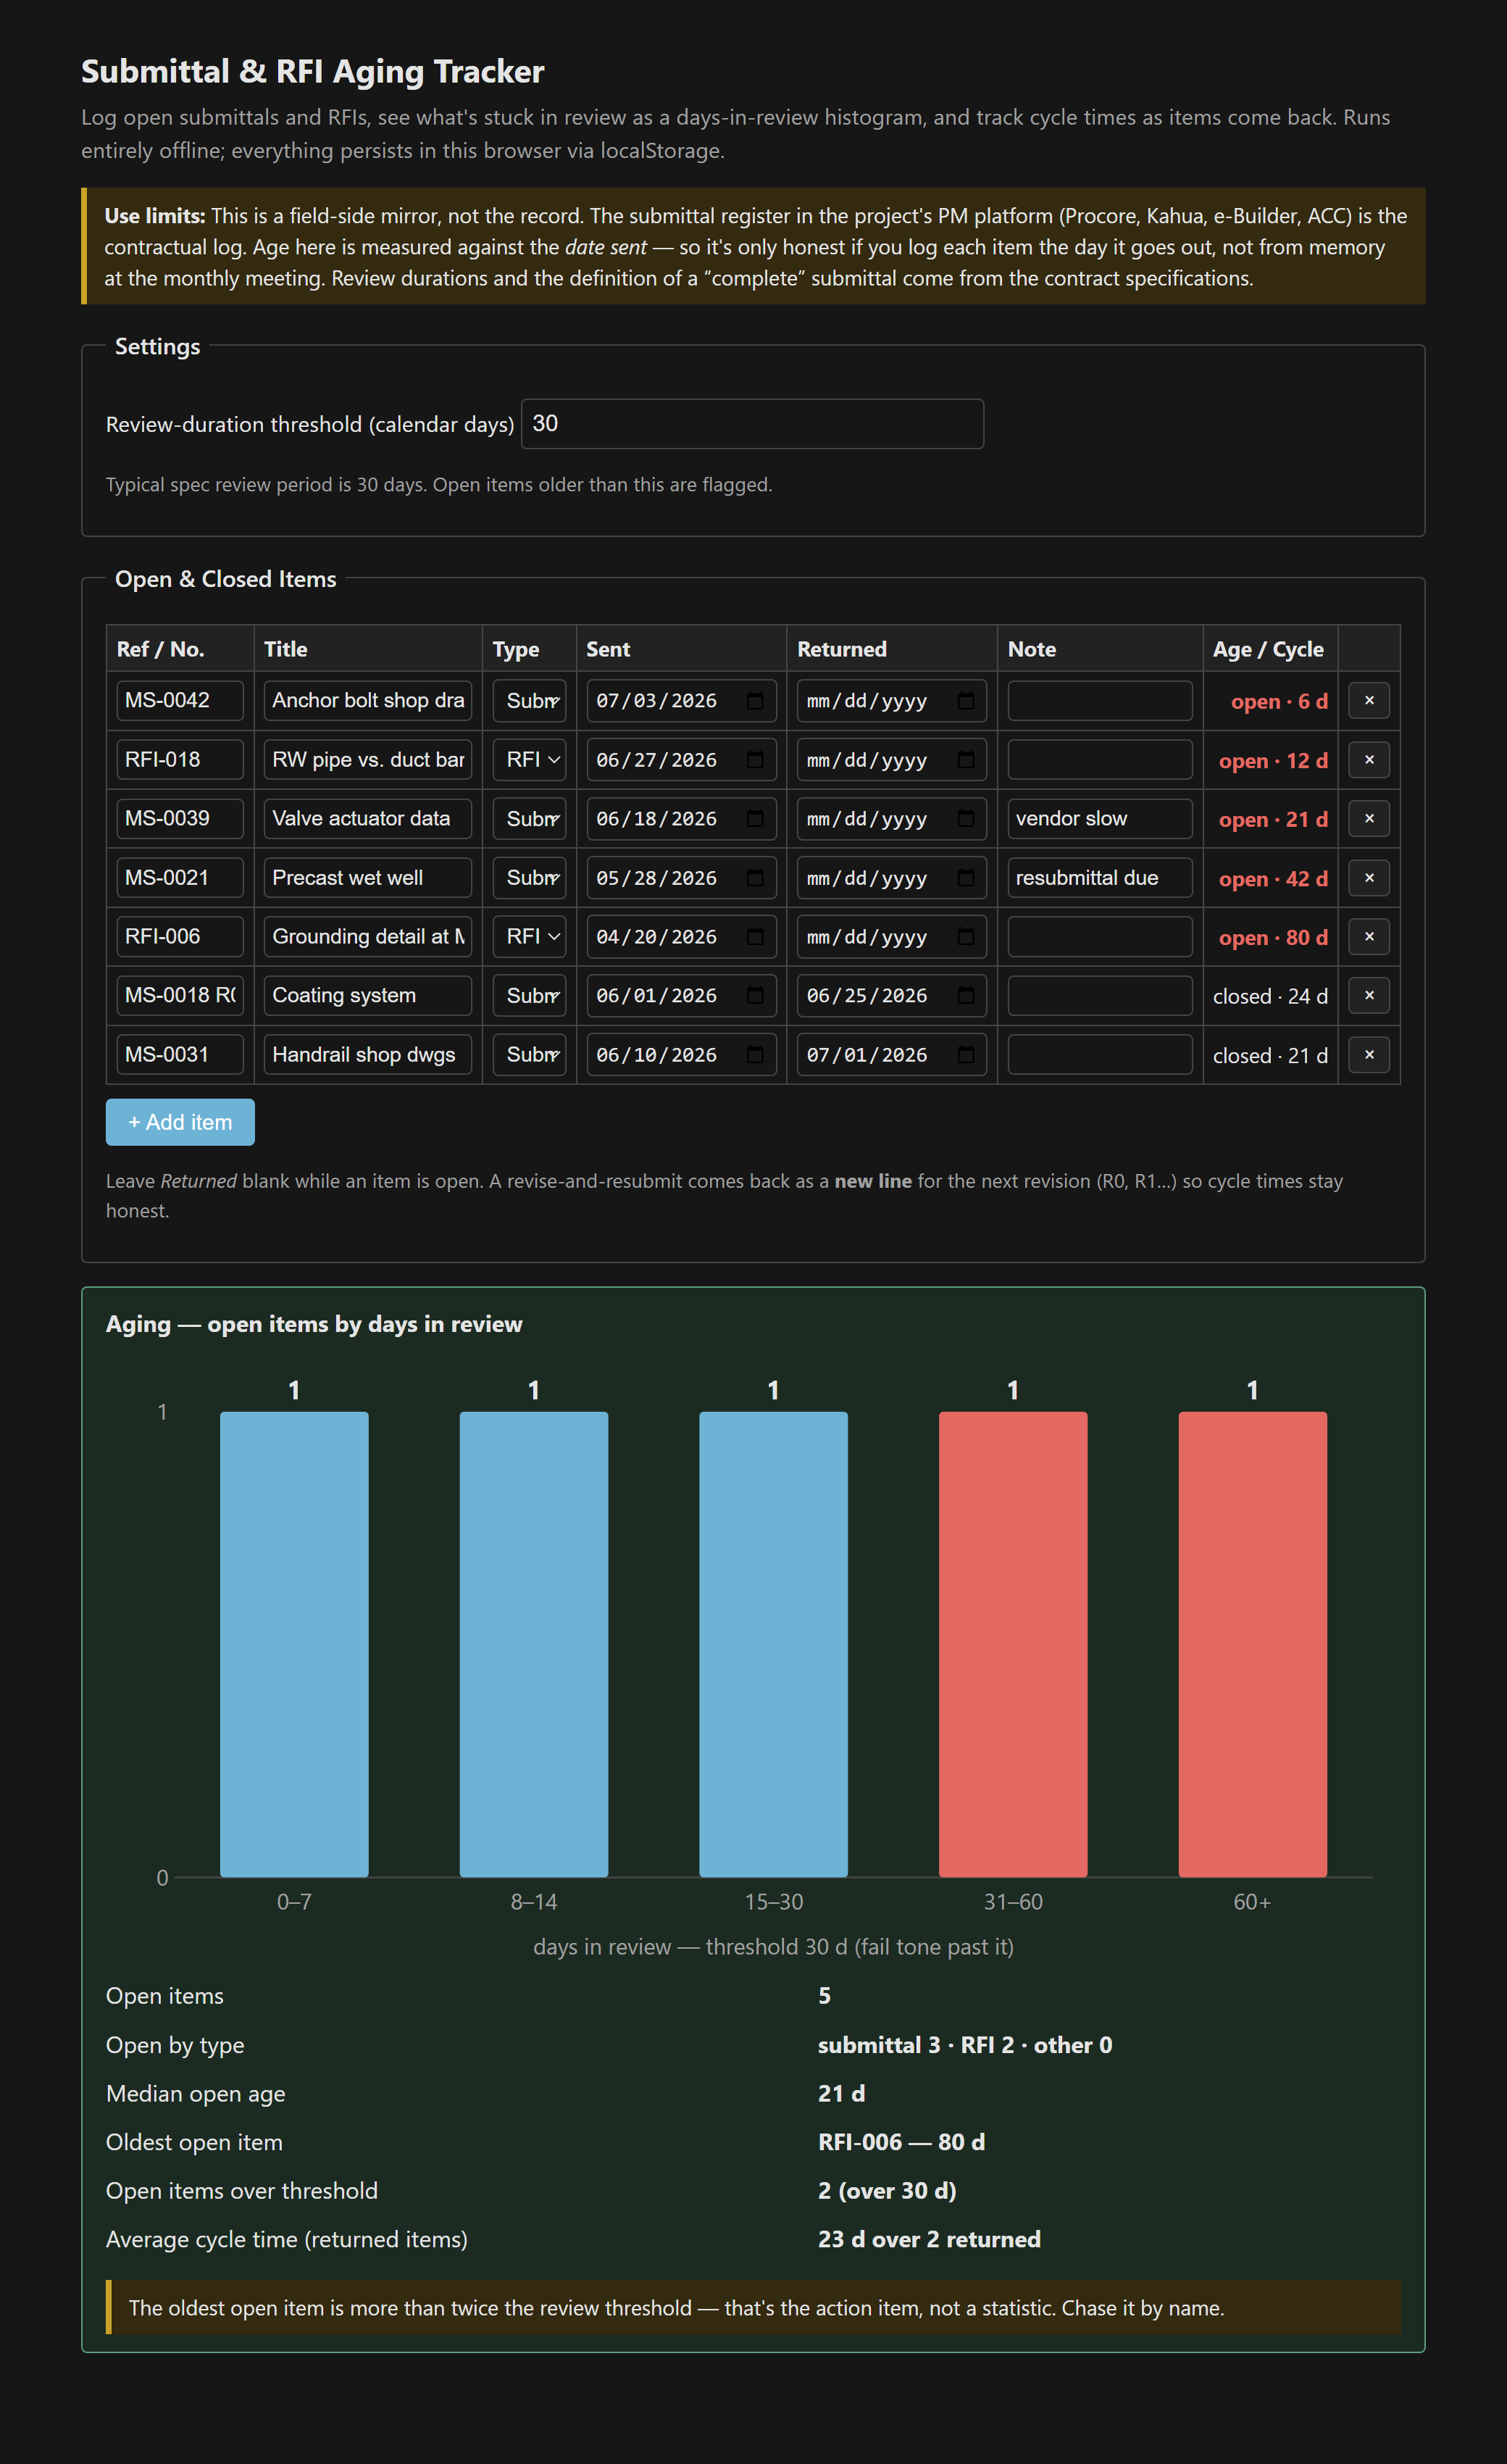Open Type dropdown for MS-0042
The height and width of the screenshot is (2464, 1507).
tap(529, 700)
